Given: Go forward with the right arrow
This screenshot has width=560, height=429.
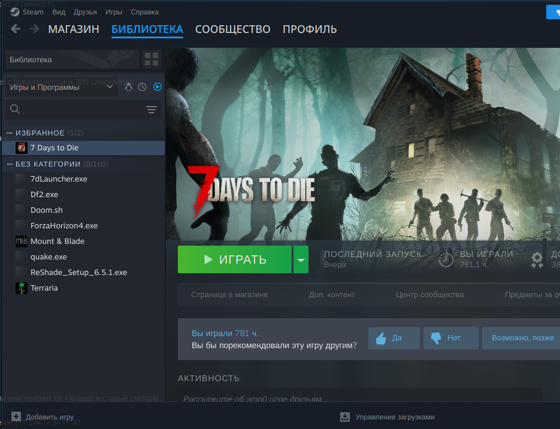Looking at the screenshot, I should coord(35,29).
